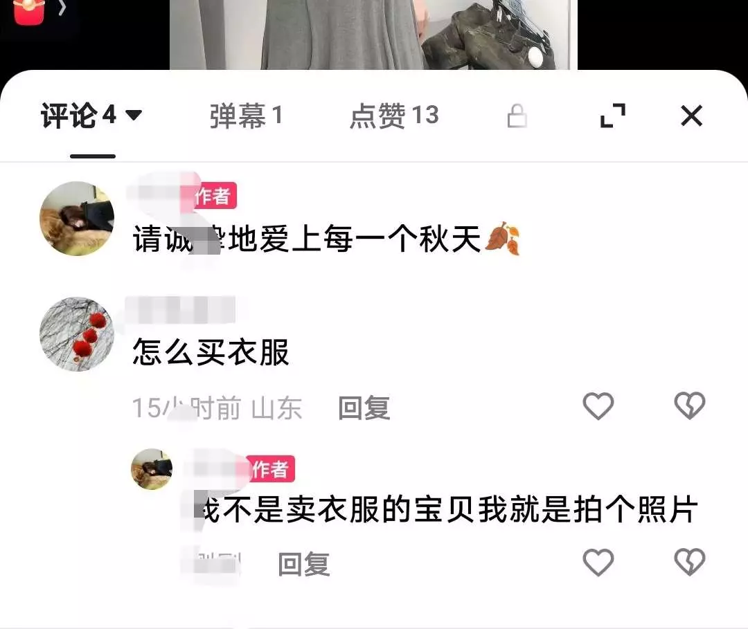Dislike the '怎么买衣服' comment

point(690,406)
